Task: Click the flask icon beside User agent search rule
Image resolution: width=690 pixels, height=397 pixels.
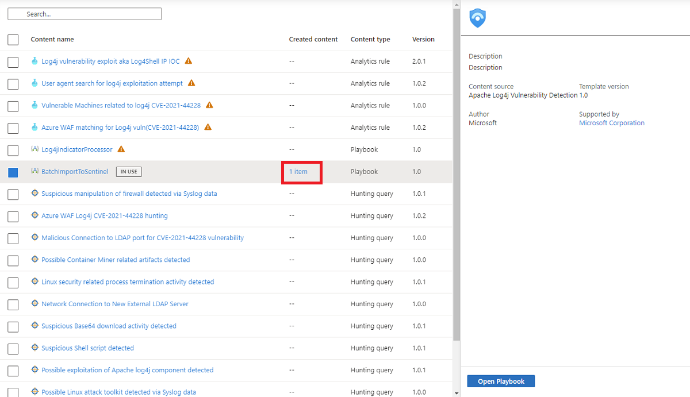Action: click(x=34, y=83)
